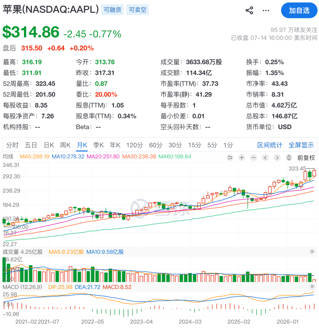Click 总市值 value 4.62万亿
319x328 pixels.
pyautogui.click(x=284, y=105)
